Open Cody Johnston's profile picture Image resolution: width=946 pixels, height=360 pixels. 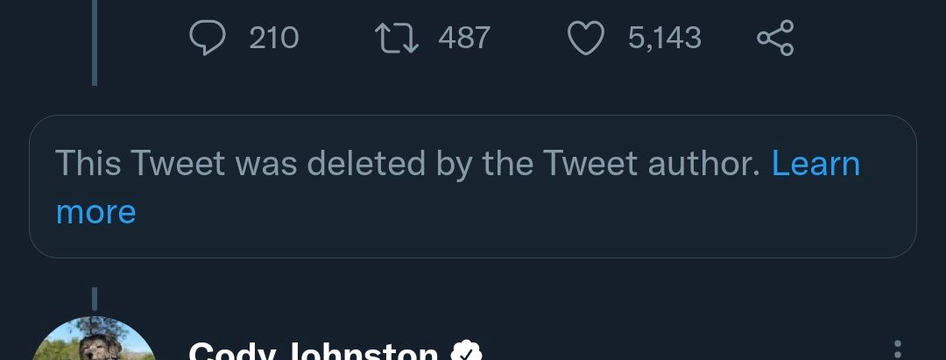93,343
